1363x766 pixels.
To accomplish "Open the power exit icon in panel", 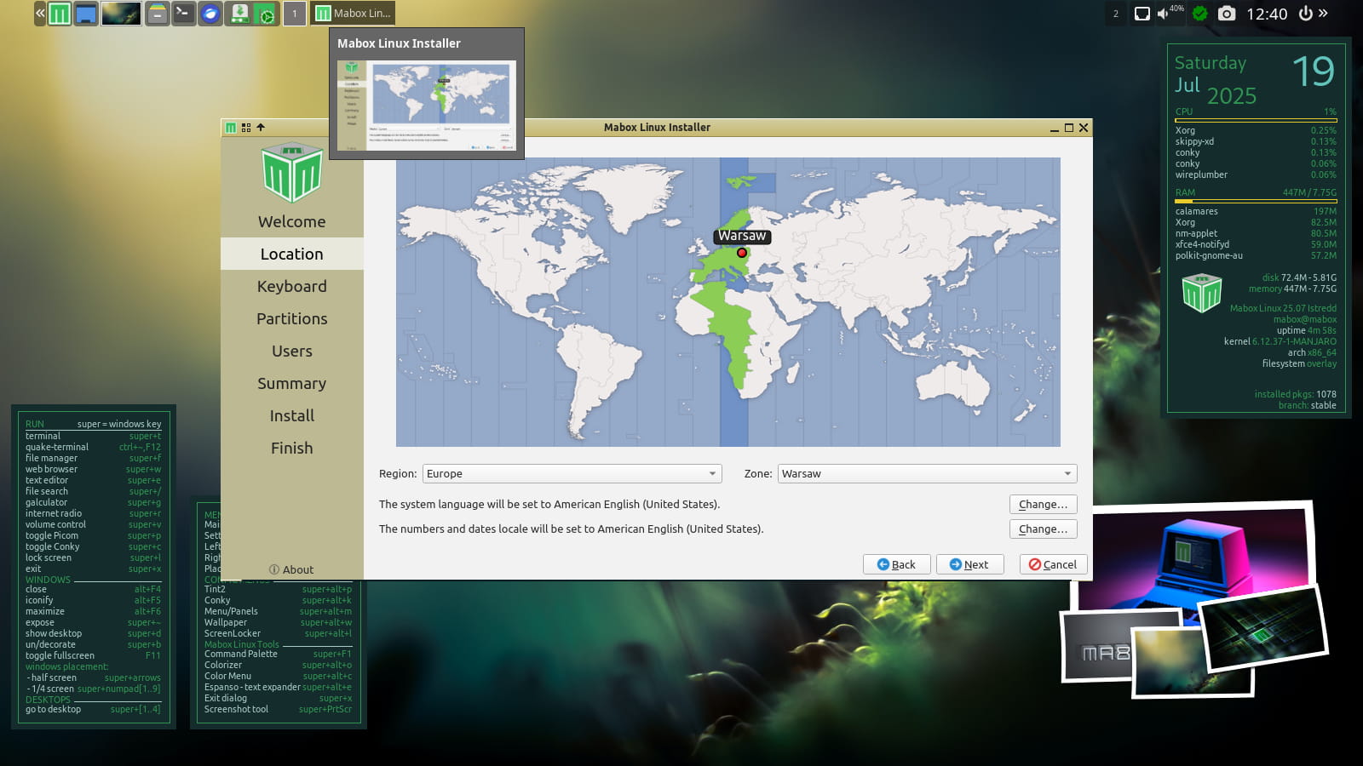I will pyautogui.click(x=1306, y=14).
